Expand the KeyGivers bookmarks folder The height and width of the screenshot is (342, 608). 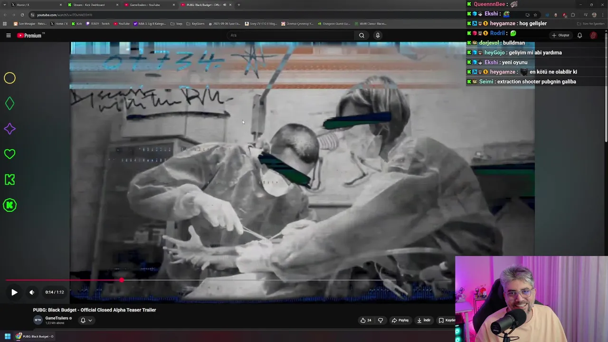tap(195, 23)
